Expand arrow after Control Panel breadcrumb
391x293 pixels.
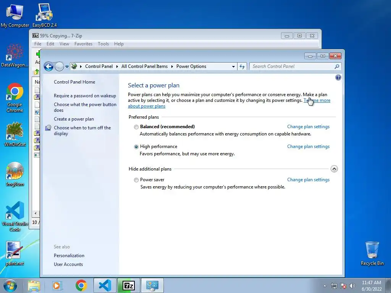(117, 66)
